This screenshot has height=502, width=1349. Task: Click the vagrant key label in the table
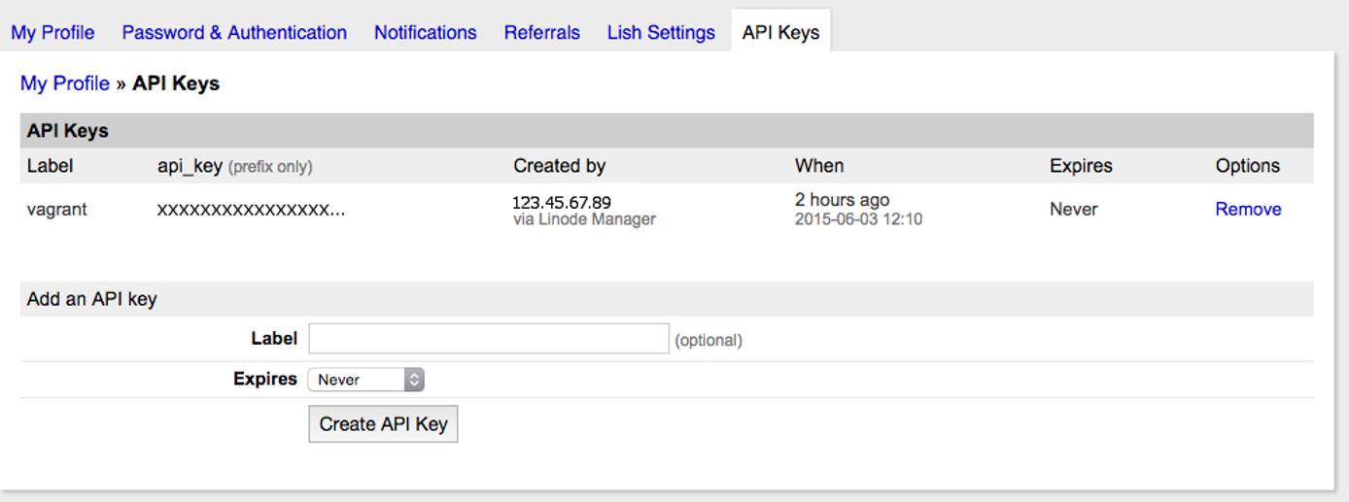tap(56, 209)
